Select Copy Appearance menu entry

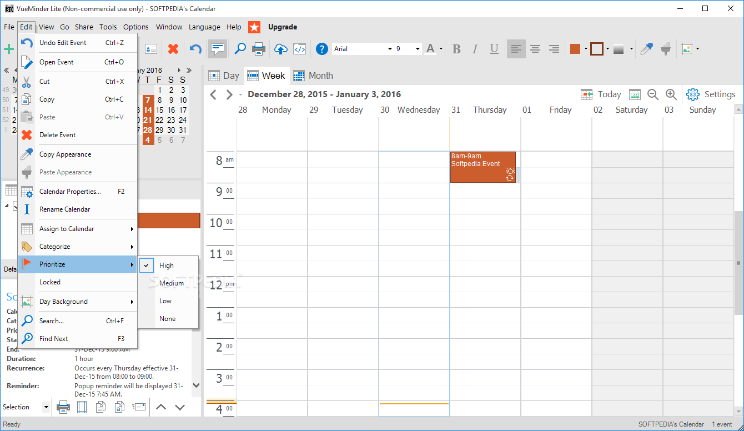point(78,154)
